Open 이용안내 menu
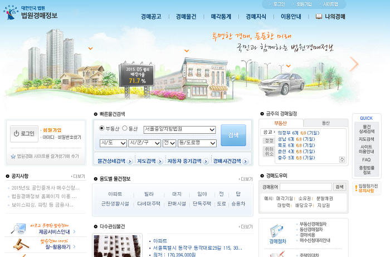390x257 pixels. (x=291, y=17)
